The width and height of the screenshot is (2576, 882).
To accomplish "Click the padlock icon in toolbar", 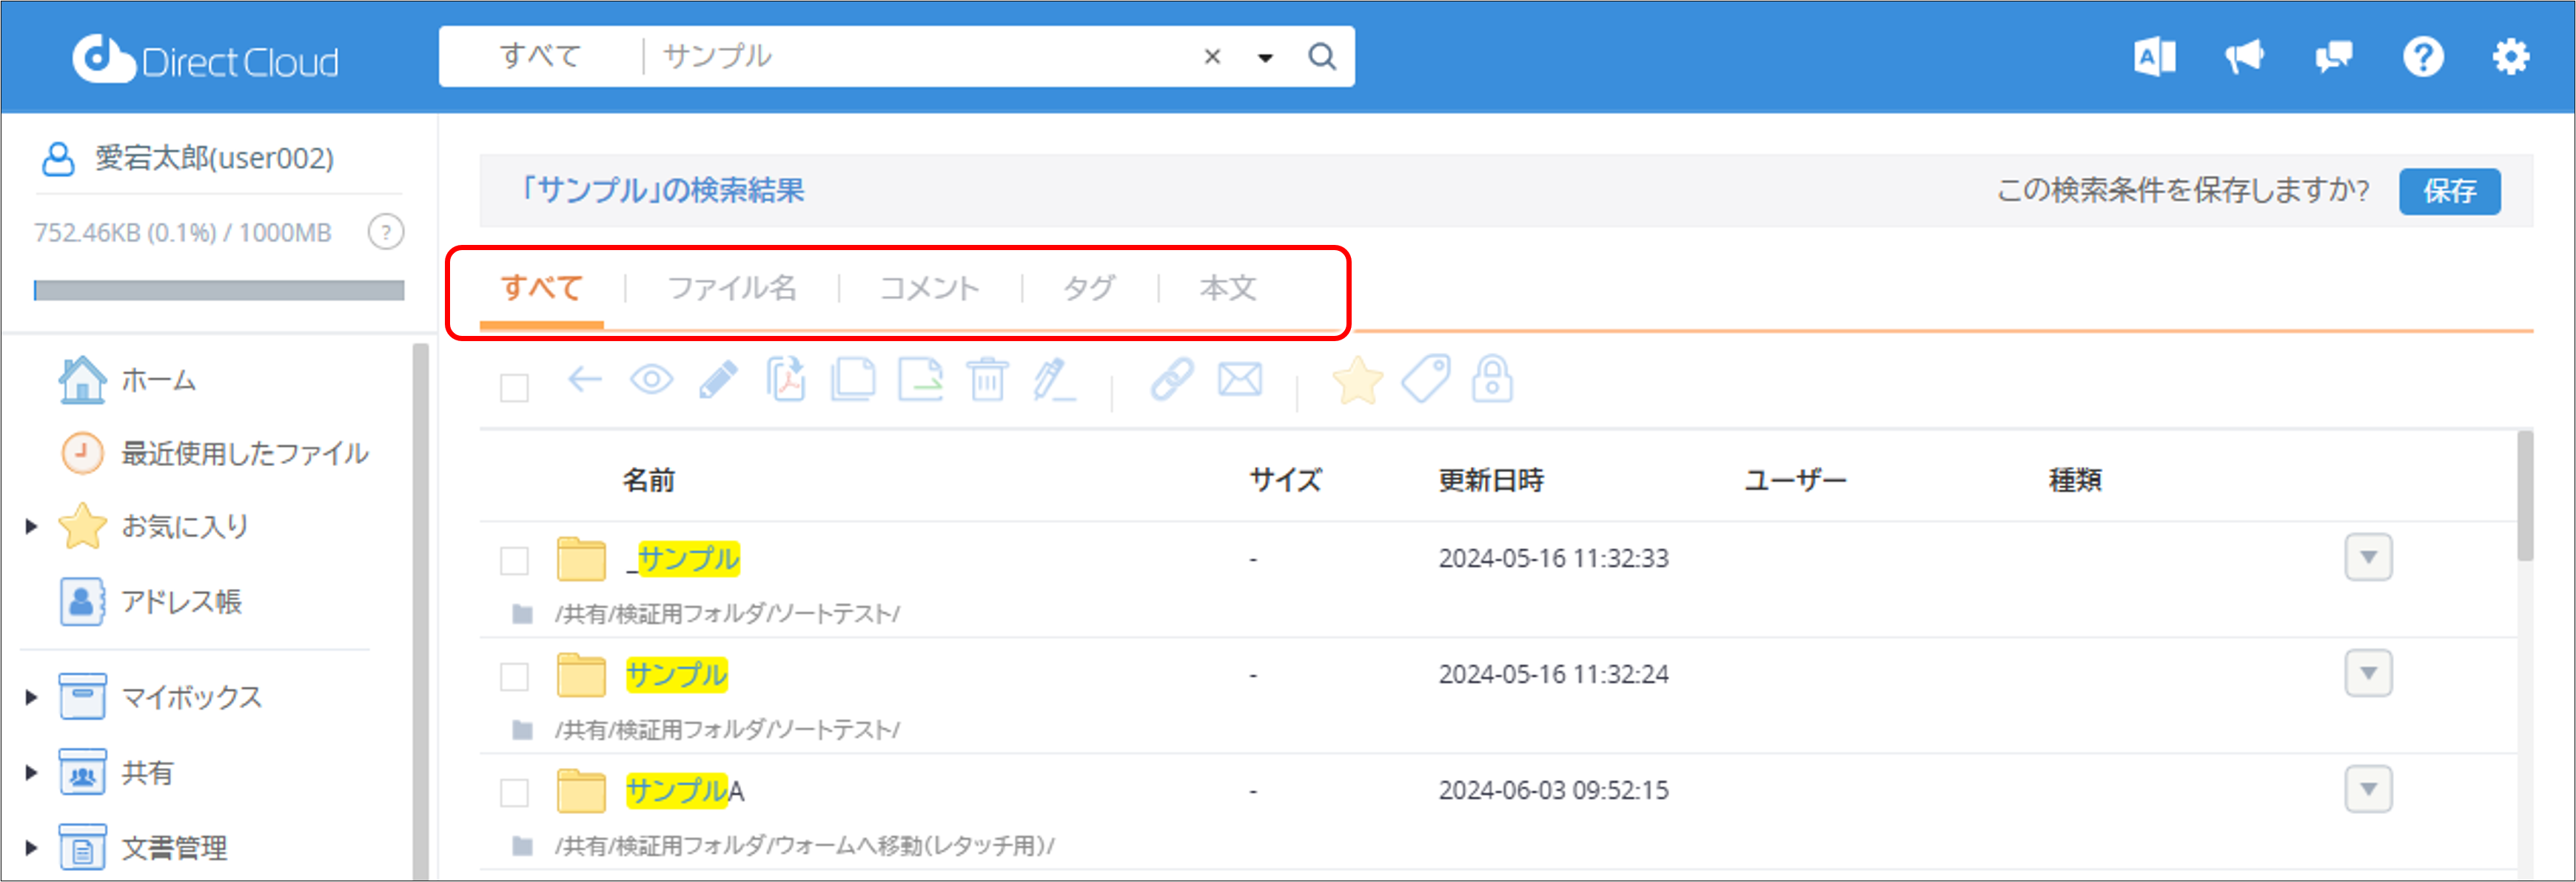I will [1492, 380].
